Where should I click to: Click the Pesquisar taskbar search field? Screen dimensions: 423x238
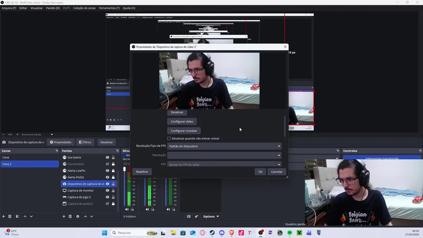[x=134, y=233]
